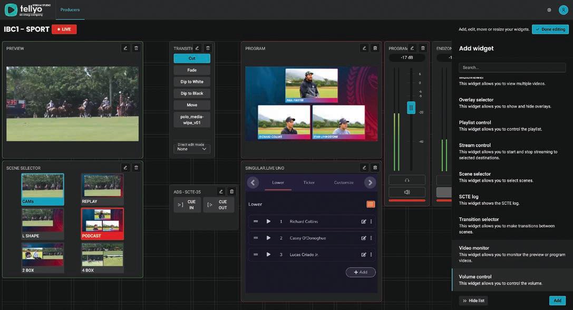This screenshot has width=573, height=310.
Task: Toggle the speaker mute button on Program volume
Action: [x=407, y=192]
